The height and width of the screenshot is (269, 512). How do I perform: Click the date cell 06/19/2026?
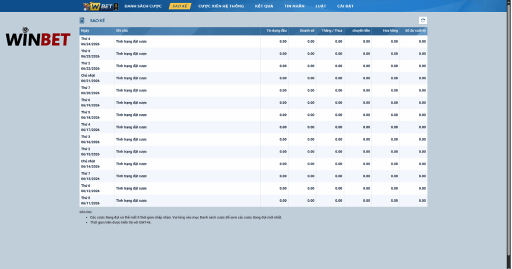pos(96,103)
